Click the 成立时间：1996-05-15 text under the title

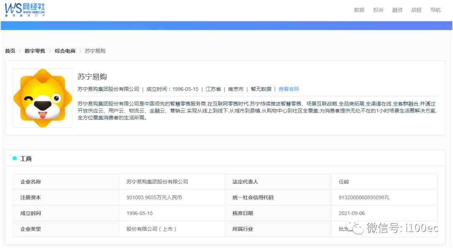point(172,89)
